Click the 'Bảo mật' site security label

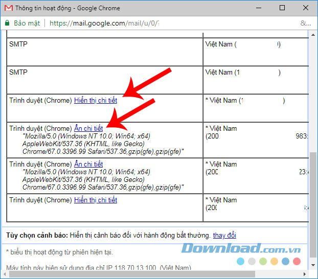click(27, 23)
